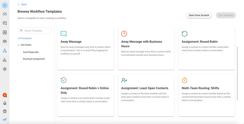The width and height of the screenshot is (244, 124).
Task: Click the workspace avatar at top
Action: (5, 5)
